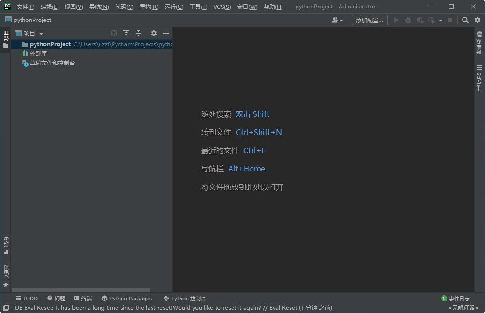Click the 草稿文件和控制台 scratch icon
The image size is (485, 313).
point(25,63)
